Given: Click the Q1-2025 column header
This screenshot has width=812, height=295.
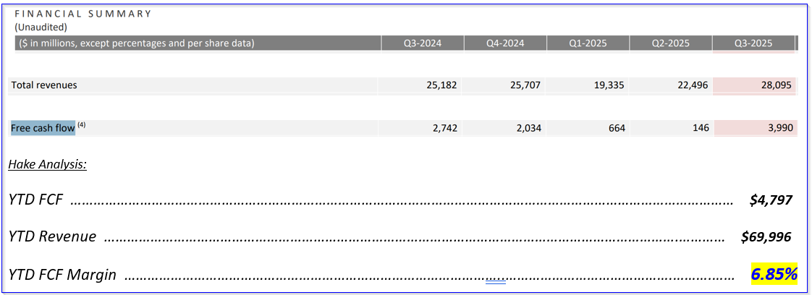Looking at the screenshot, I should click(588, 43).
